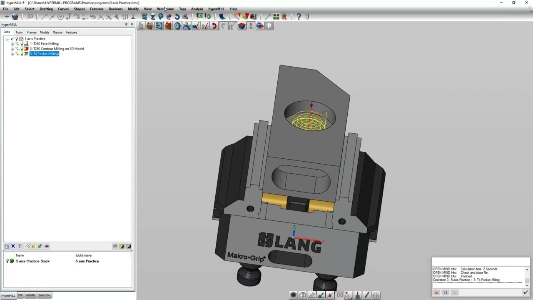Image resolution: width=533 pixels, height=300 pixels.
Task: Select '1: T250 Face Milling' job
Action: tap(44, 44)
